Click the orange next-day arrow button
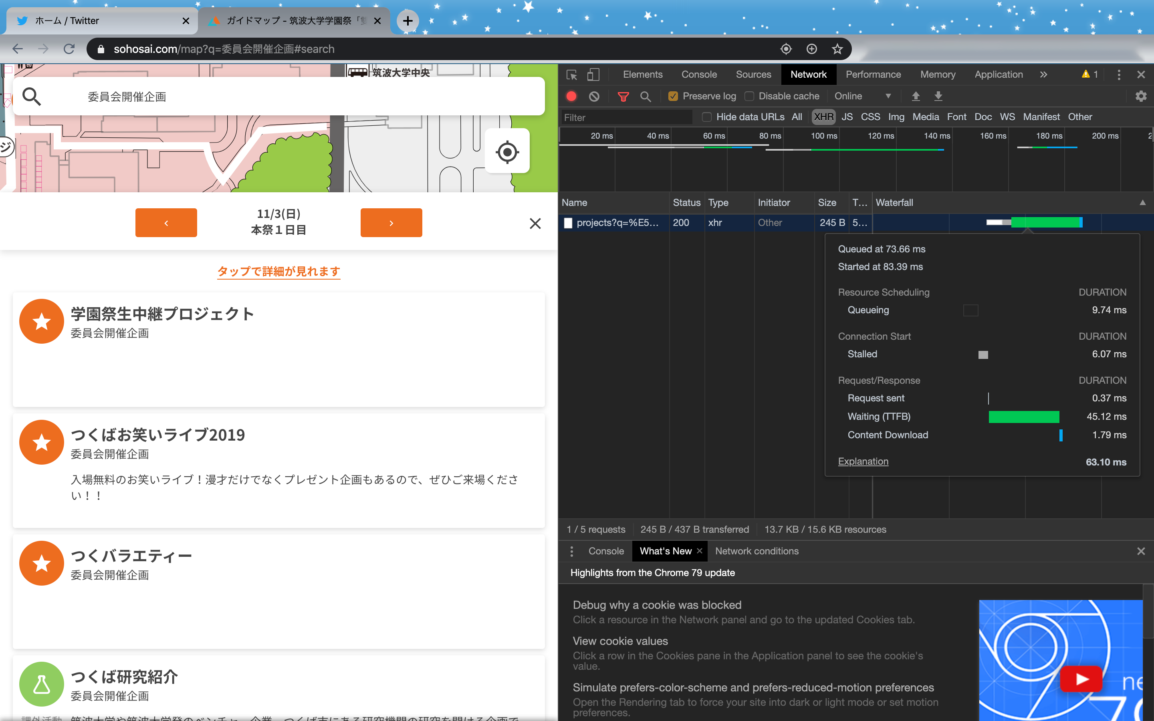 391,223
